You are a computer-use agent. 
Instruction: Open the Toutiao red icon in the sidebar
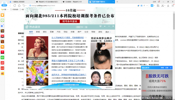[2, 68]
